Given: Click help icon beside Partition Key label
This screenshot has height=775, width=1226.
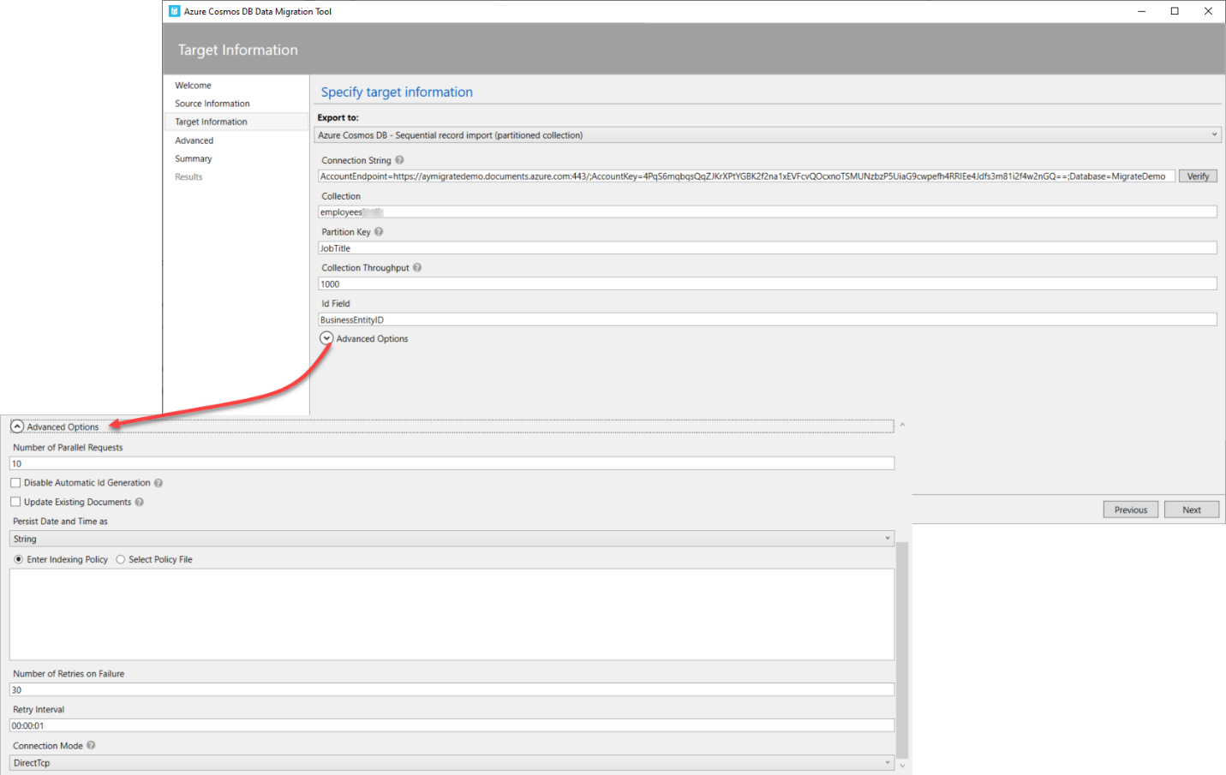Looking at the screenshot, I should point(379,232).
